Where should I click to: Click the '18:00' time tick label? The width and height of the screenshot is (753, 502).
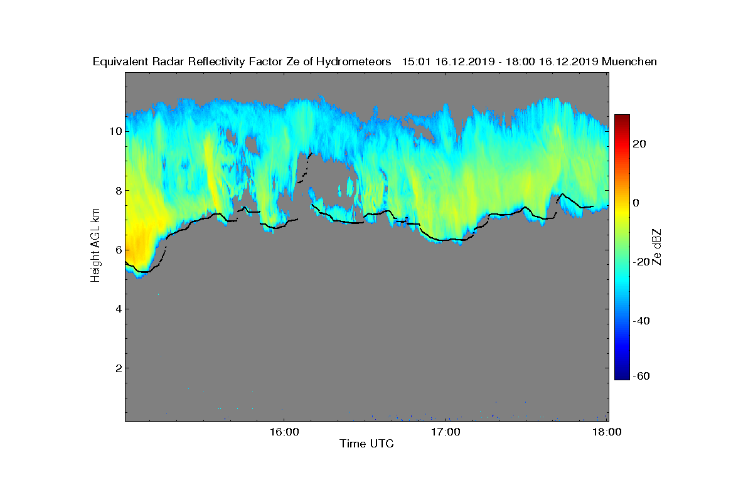click(x=607, y=432)
